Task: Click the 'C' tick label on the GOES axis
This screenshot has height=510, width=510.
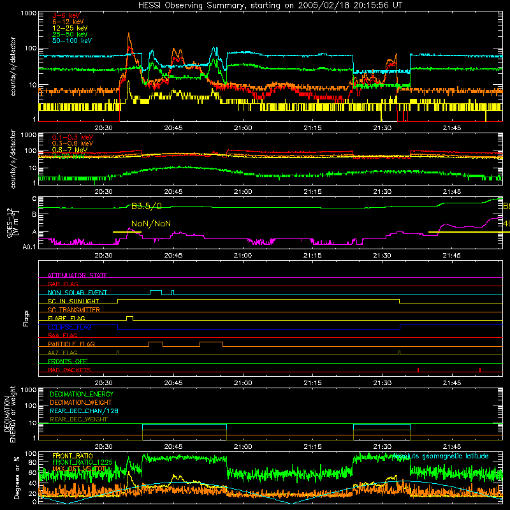Action: pyautogui.click(x=34, y=199)
